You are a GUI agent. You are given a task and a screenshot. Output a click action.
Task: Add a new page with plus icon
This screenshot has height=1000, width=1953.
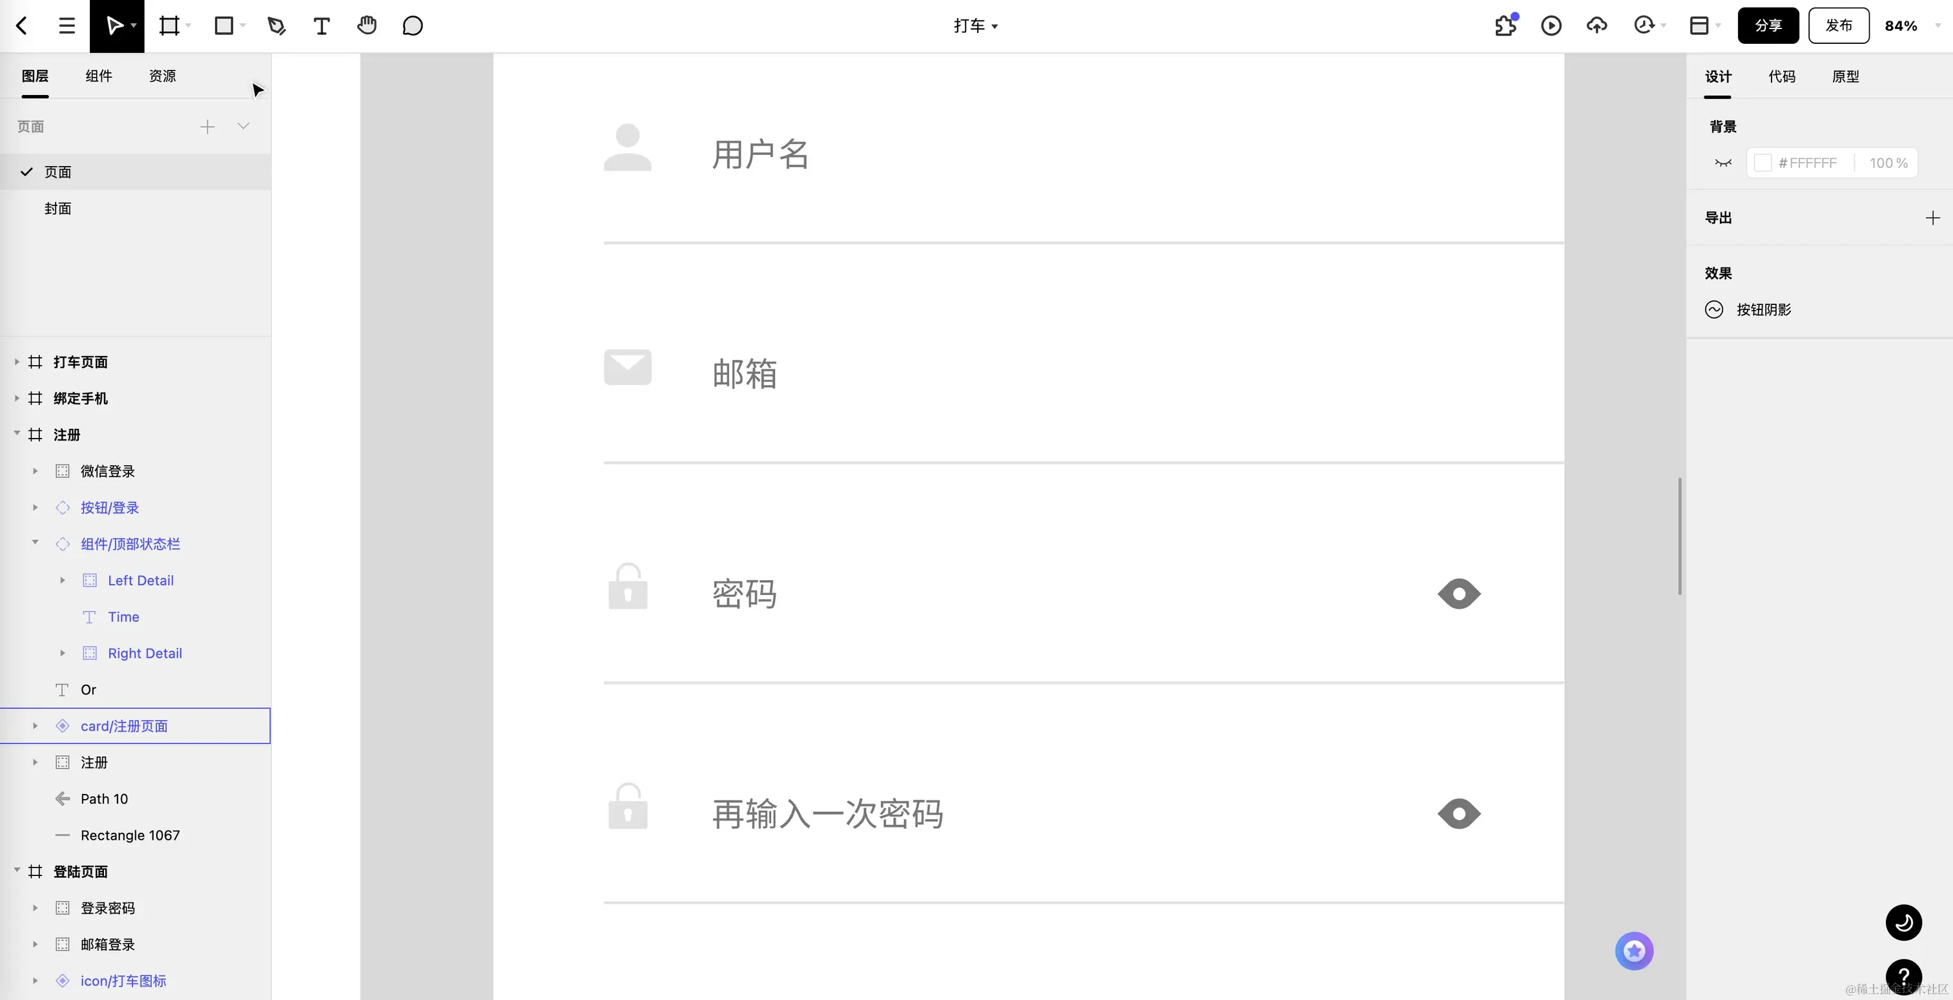tap(207, 127)
